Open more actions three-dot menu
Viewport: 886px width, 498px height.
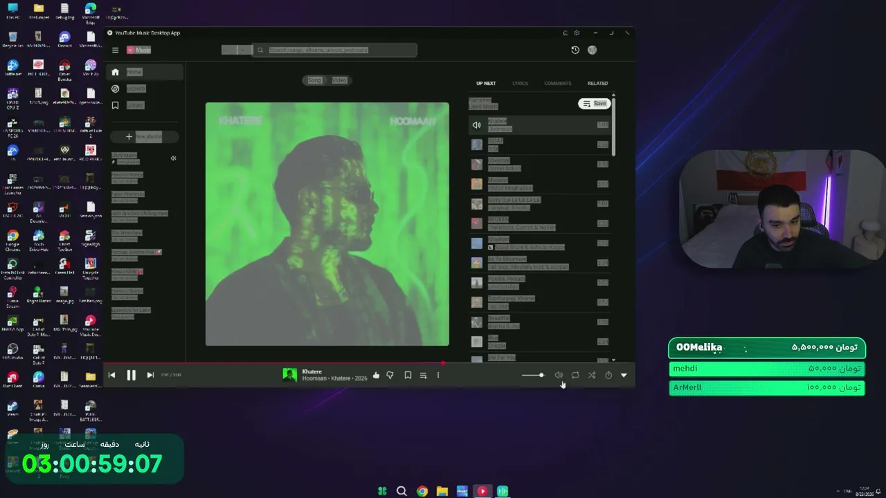pyautogui.click(x=438, y=375)
